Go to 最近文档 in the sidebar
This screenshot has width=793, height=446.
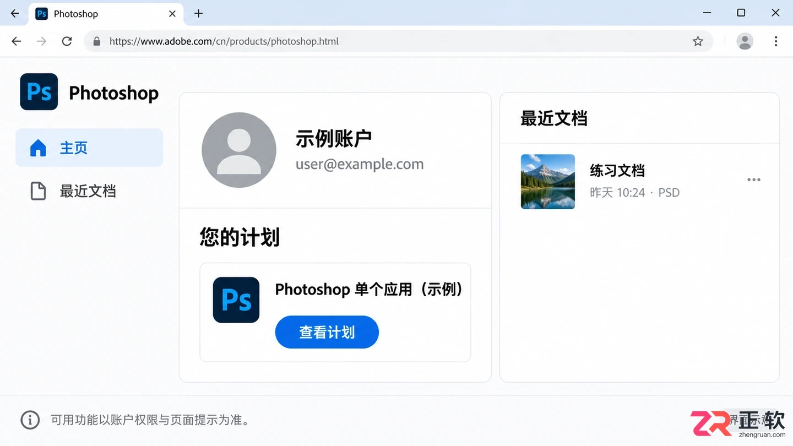click(89, 191)
